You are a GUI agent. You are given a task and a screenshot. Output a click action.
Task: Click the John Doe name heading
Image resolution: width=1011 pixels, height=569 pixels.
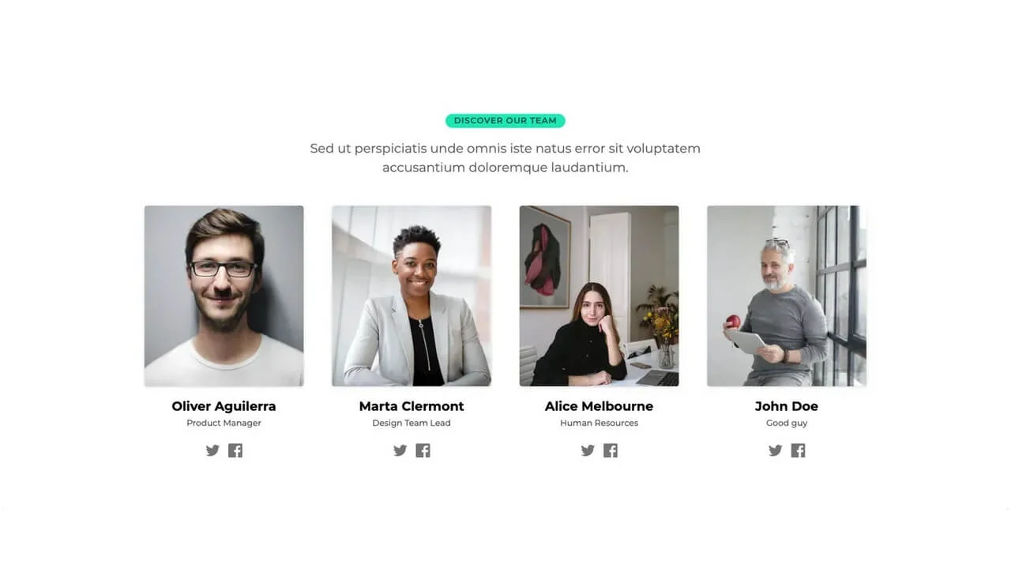point(787,406)
